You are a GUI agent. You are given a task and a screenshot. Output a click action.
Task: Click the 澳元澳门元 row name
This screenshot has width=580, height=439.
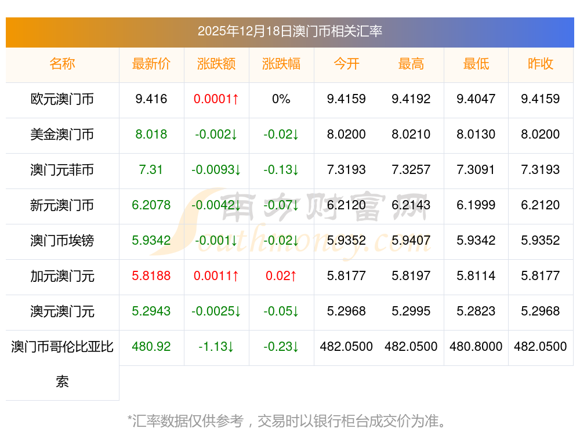pos(62,311)
